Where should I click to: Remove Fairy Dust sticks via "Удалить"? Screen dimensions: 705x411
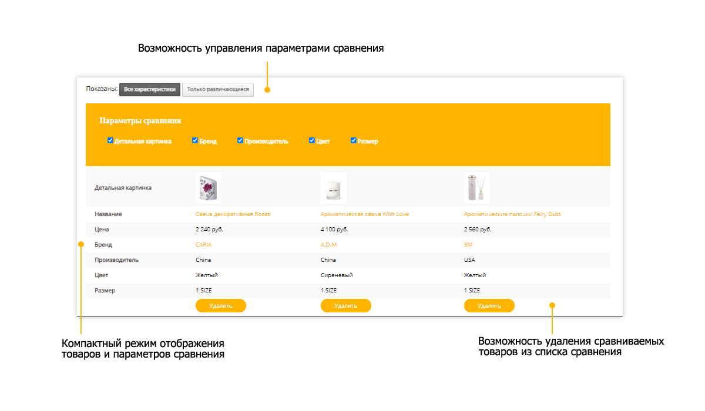pos(489,305)
